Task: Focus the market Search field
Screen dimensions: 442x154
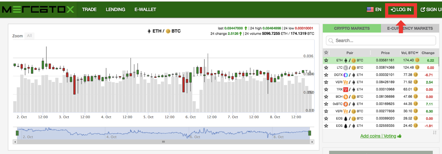Action: click(x=381, y=40)
